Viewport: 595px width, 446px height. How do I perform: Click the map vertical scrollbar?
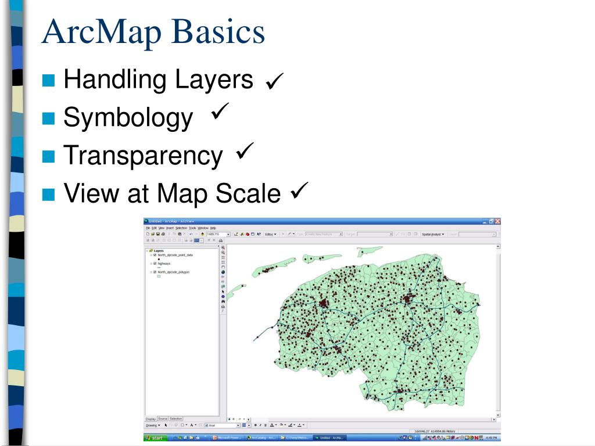coord(498,330)
